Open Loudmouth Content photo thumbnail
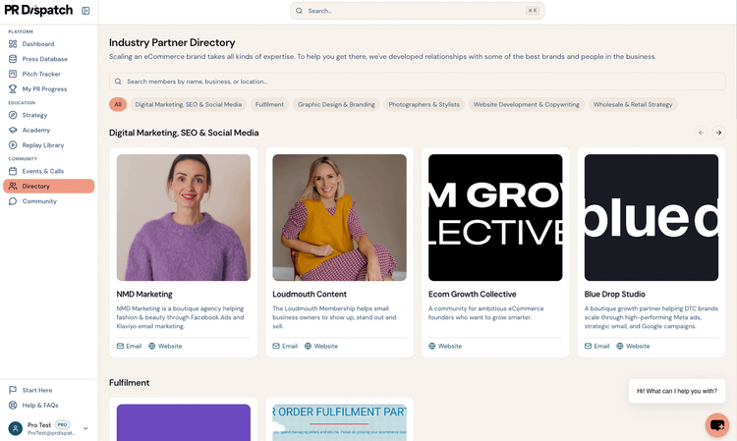The height and width of the screenshot is (441, 737). [339, 217]
